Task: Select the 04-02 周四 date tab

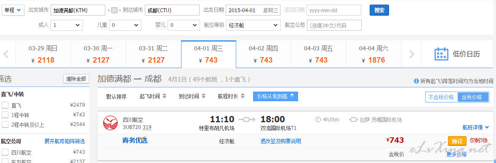Action: click(264, 54)
